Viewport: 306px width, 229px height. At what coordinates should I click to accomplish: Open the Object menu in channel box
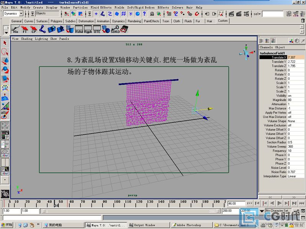tap(280, 47)
